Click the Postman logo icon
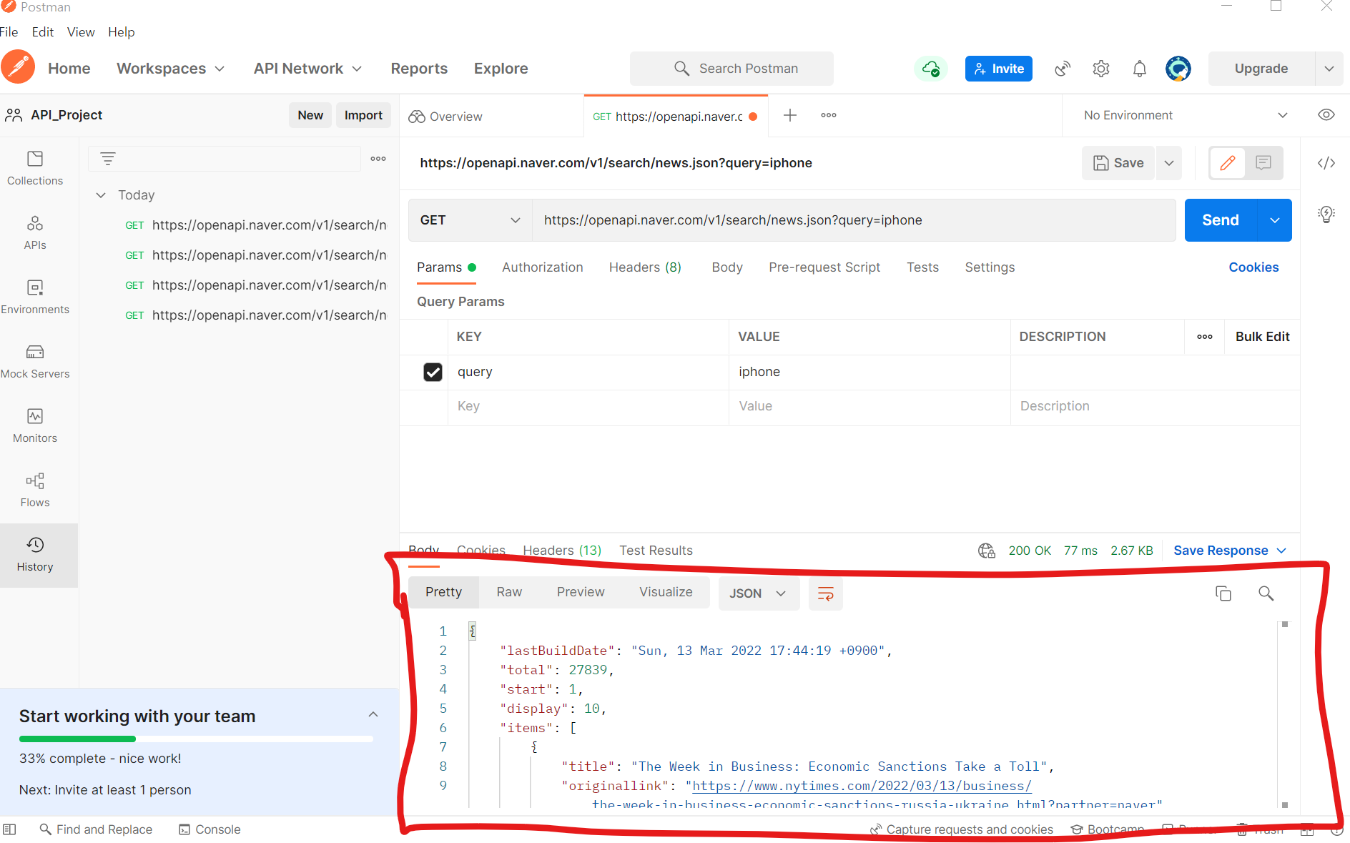 pos(18,68)
